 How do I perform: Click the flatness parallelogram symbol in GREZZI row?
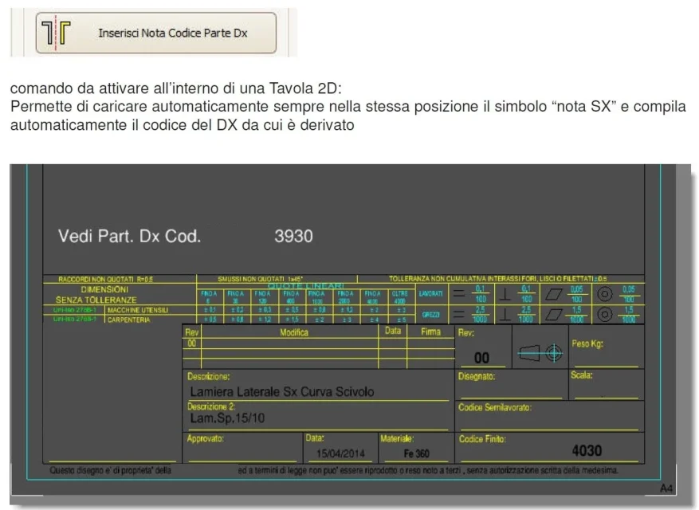pyautogui.click(x=553, y=315)
